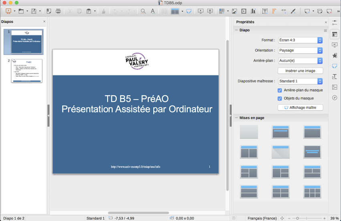The image size is (341, 221).
Task: Close the Propriétés sidebar panel
Action: pos(326,22)
